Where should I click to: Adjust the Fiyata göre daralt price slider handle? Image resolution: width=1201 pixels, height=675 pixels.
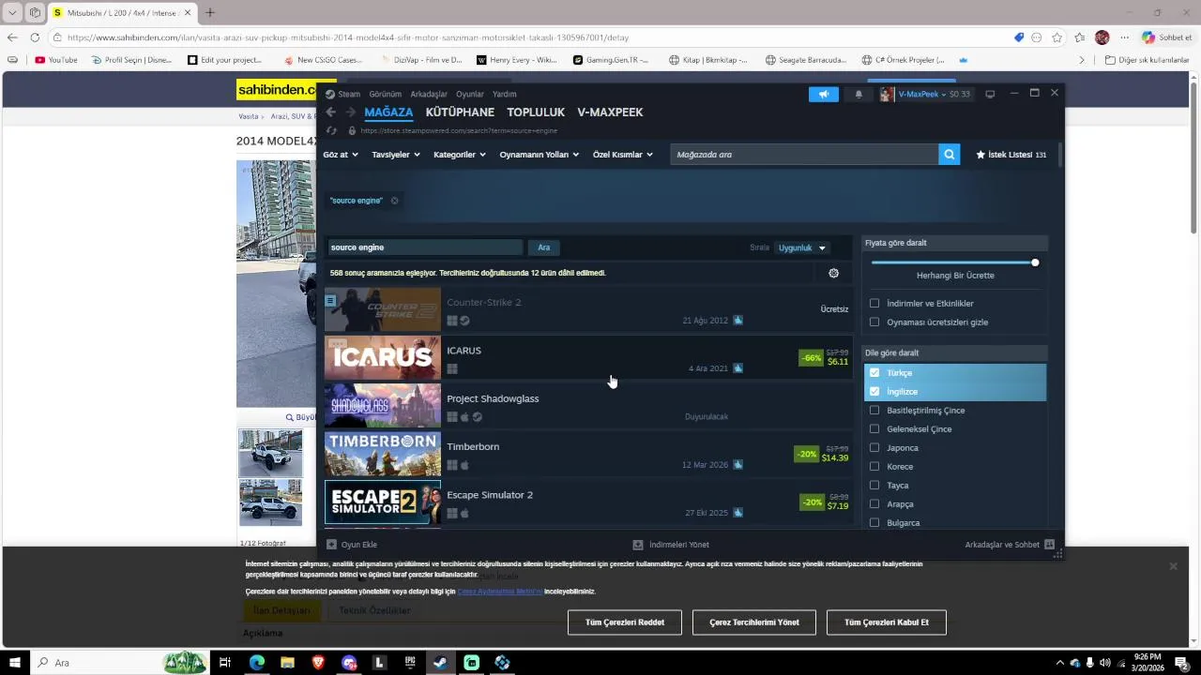1035,262
